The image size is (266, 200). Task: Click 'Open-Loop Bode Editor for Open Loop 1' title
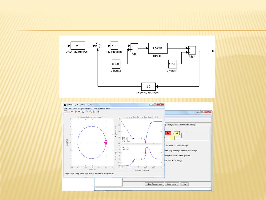tap(141, 117)
